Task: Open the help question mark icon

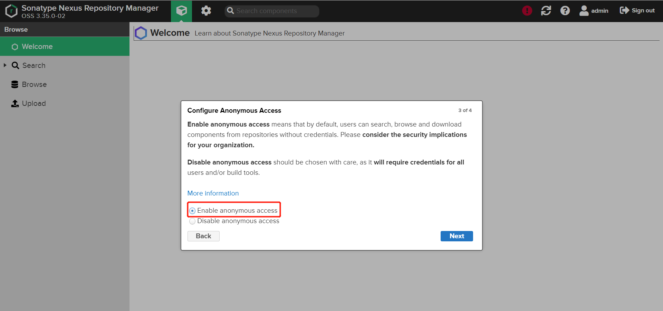Action: pyautogui.click(x=565, y=11)
